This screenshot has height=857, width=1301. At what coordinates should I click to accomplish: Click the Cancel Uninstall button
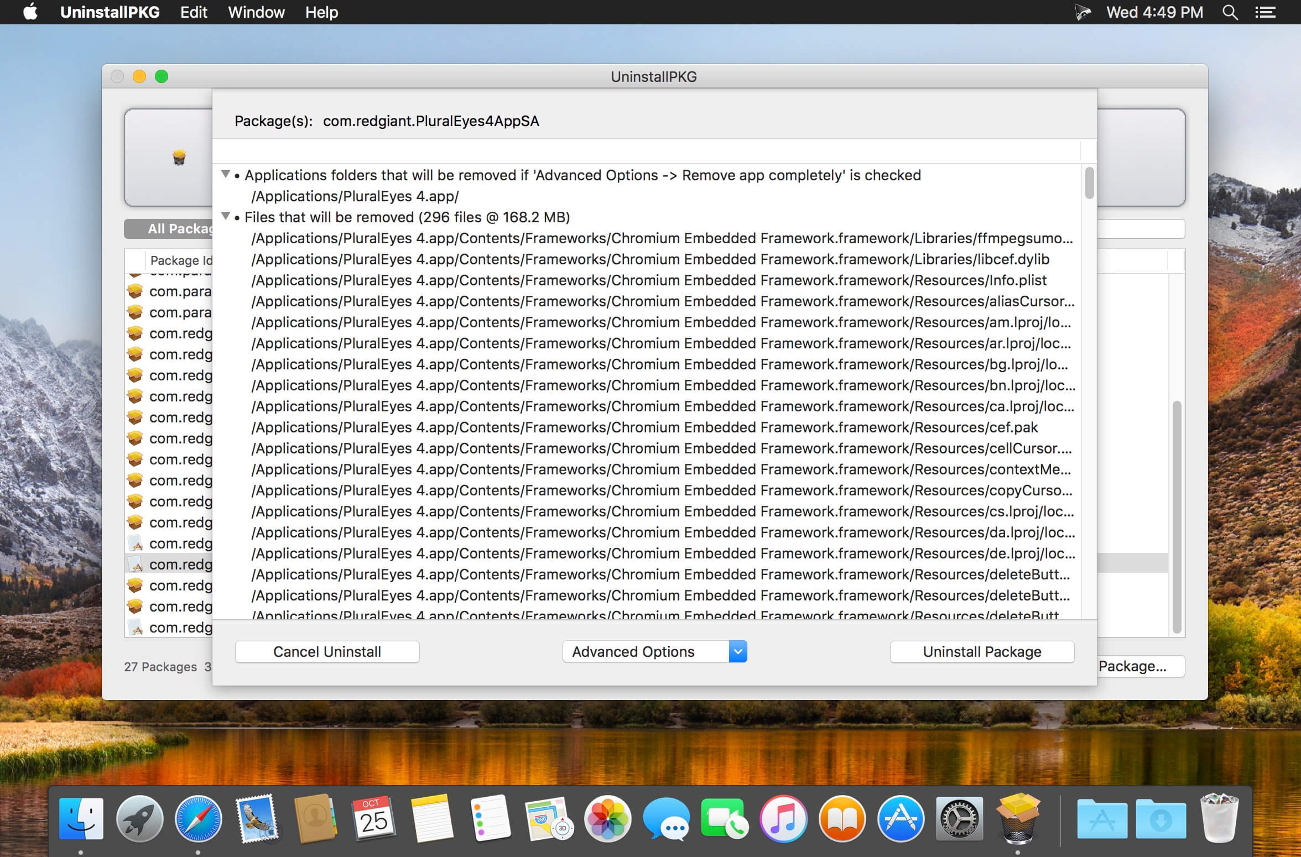click(327, 651)
